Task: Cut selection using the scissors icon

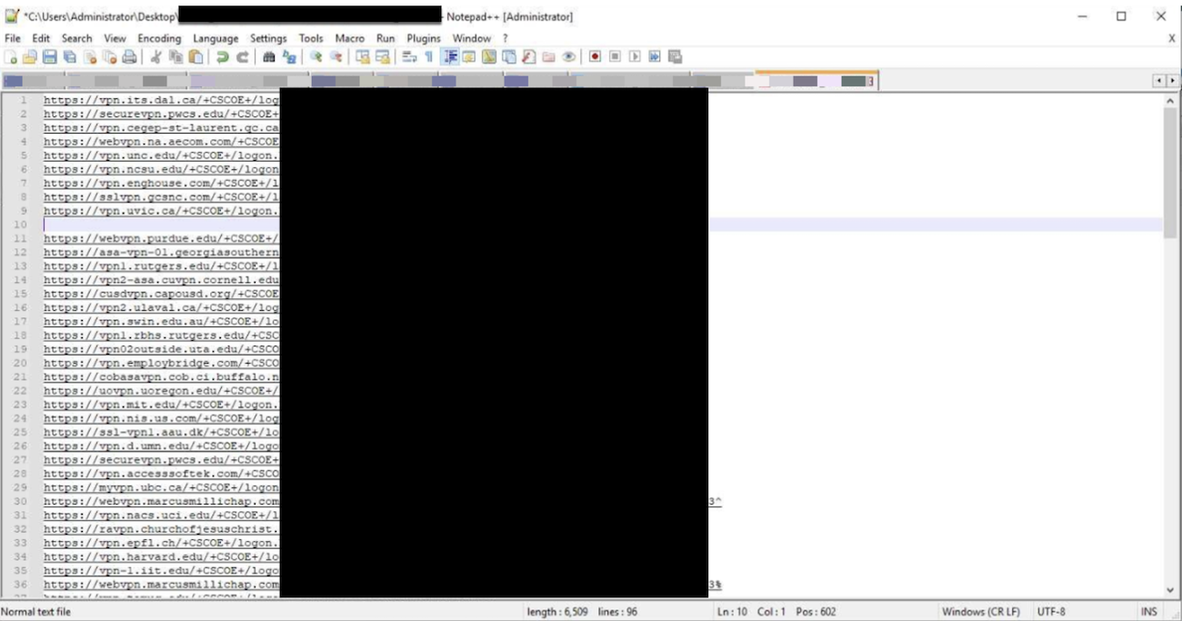Action: pos(155,56)
